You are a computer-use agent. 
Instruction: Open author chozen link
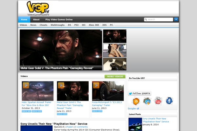[69, 127]
